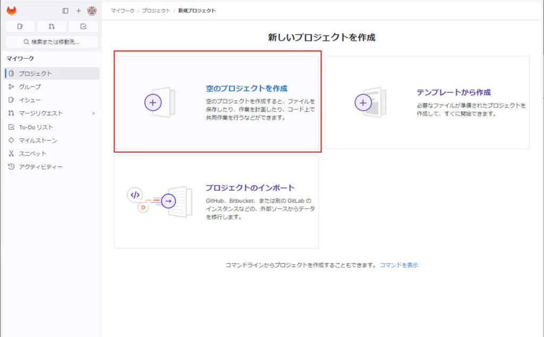This screenshot has width=544, height=337.
Task: Click the コマンドを表示 link
Action: coord(398,265)
